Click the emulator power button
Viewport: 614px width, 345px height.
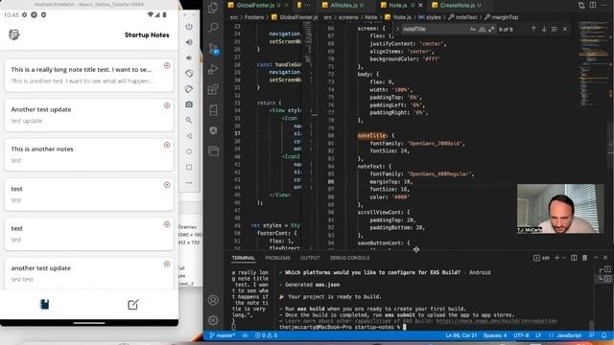[x=189, y=27]
